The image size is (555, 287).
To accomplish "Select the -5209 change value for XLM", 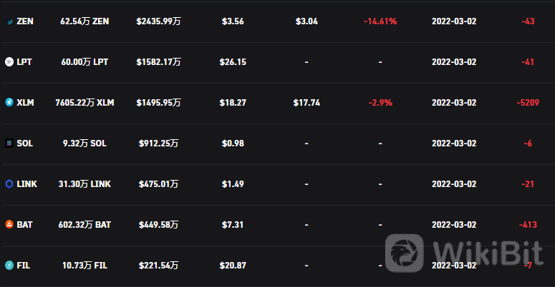I will [x=528, y=103].
